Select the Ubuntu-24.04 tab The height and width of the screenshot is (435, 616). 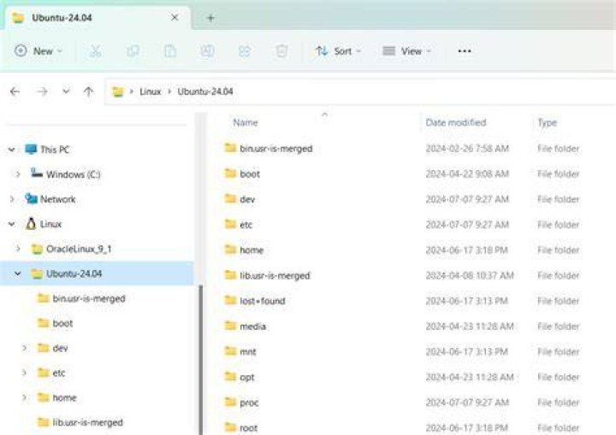(x=98, y=18)
